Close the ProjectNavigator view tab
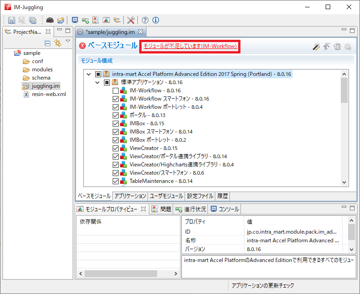Image resolution: width=360 pixels, height=294 pixels. (x=48, y=32)
